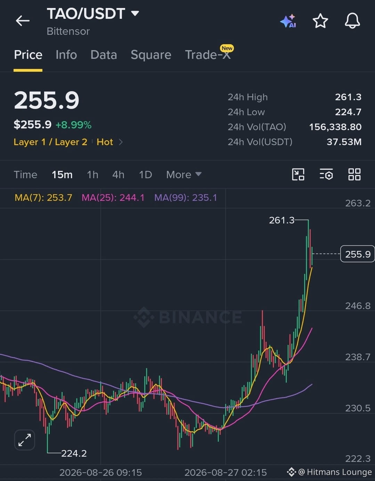
Task: Switch to the Price tab
Action: click(28, 55)
